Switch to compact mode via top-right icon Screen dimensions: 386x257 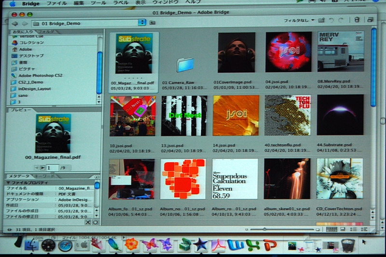[x=370, y=20]
